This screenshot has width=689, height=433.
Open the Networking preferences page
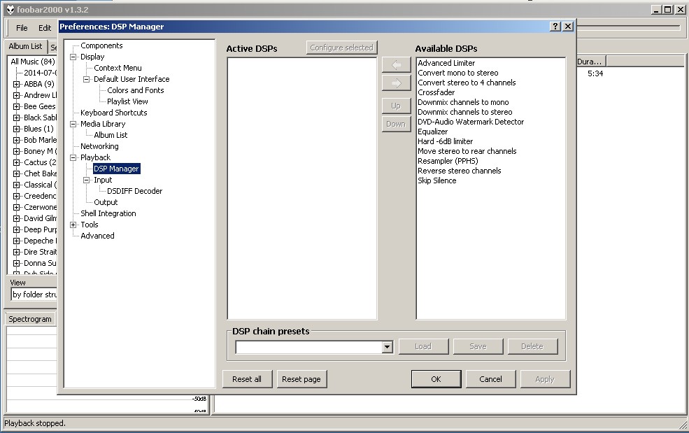click(x=99, y=146)
